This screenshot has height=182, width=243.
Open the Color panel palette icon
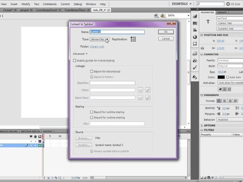(x=195, y=16)
